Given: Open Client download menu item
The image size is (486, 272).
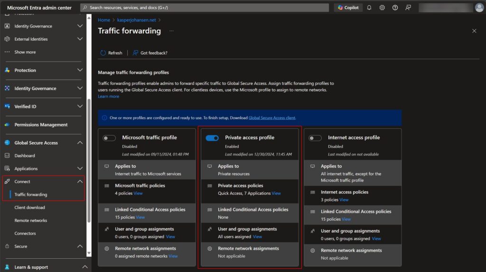Looking at the screenshot, I should [x=29, y=208].
